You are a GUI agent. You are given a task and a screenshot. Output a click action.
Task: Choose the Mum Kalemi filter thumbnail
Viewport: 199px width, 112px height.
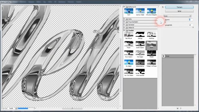coord(129,53)
